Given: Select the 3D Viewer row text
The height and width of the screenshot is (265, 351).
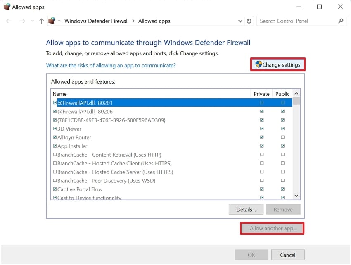Looking at the screenshot, I should (x=69, y=129).
